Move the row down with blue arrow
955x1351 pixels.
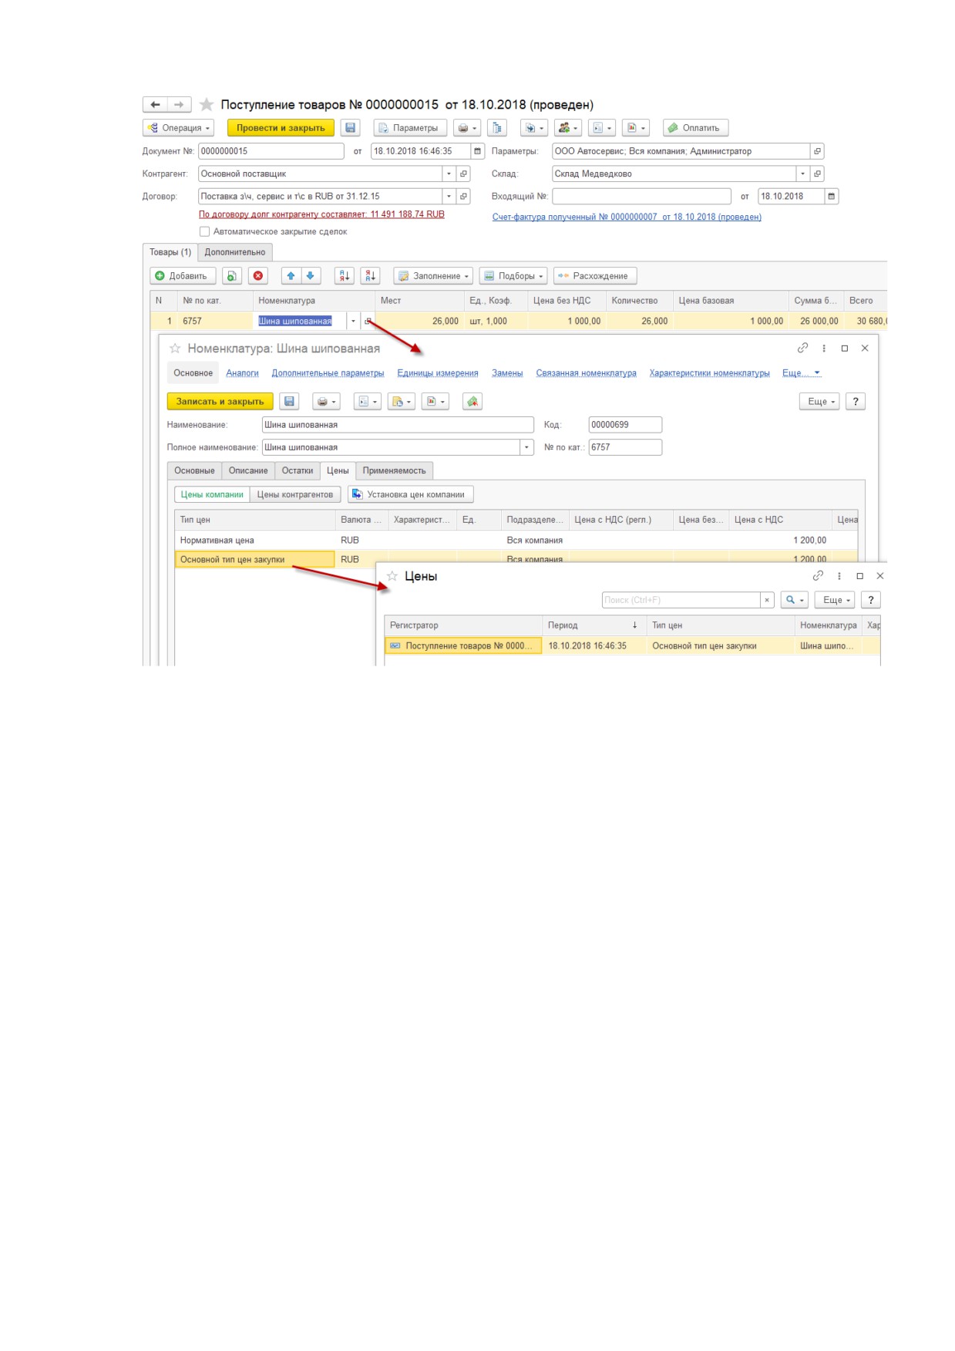pos(311,276)
